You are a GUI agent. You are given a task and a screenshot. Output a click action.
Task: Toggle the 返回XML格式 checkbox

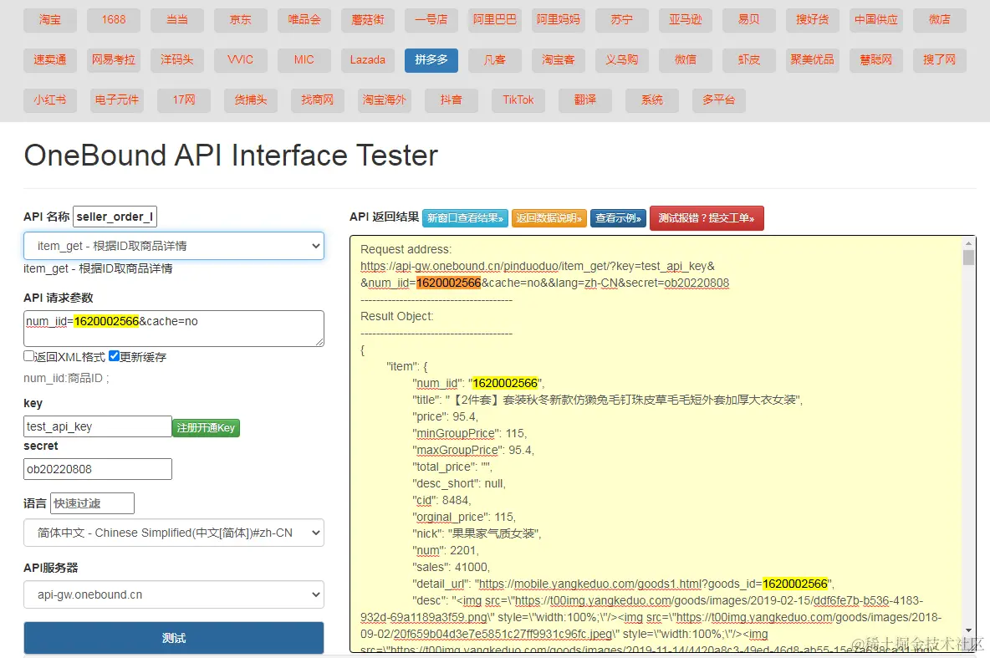coord(28,356)
